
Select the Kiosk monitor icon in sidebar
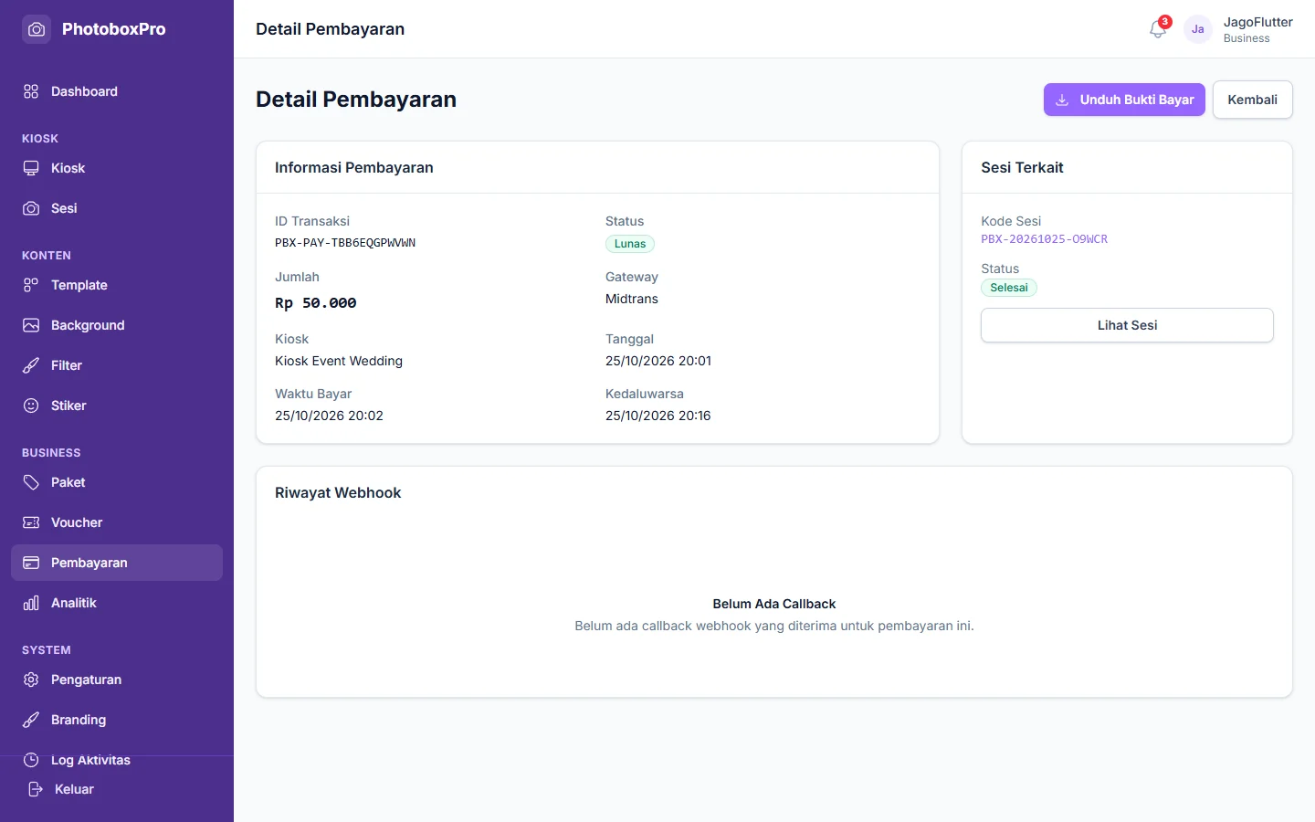click(x=31, y=168)
